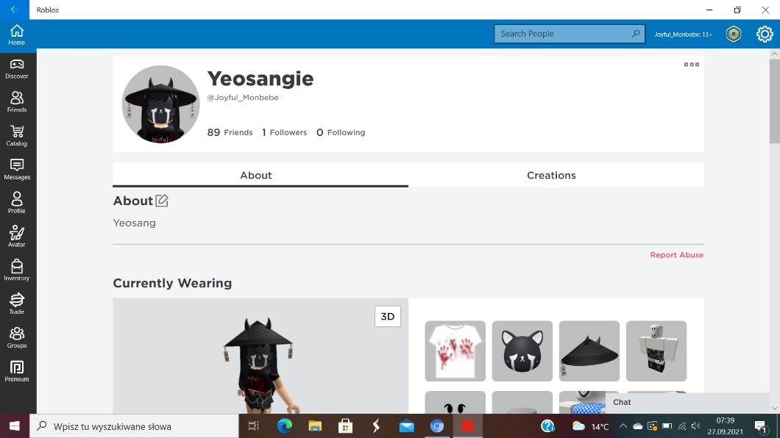Edit the About section pencil icon
This screenshot has width=780, height=438.
[162, 201]
